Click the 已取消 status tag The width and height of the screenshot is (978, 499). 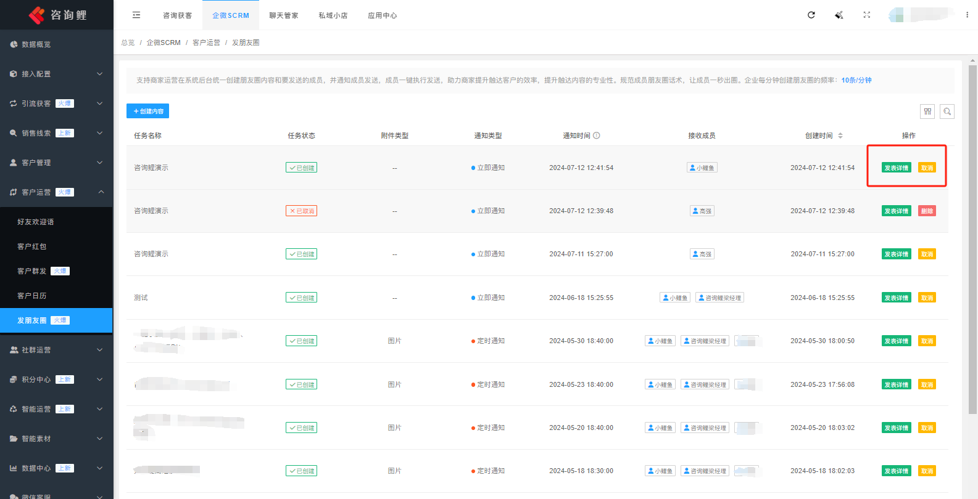pos(301,211)
